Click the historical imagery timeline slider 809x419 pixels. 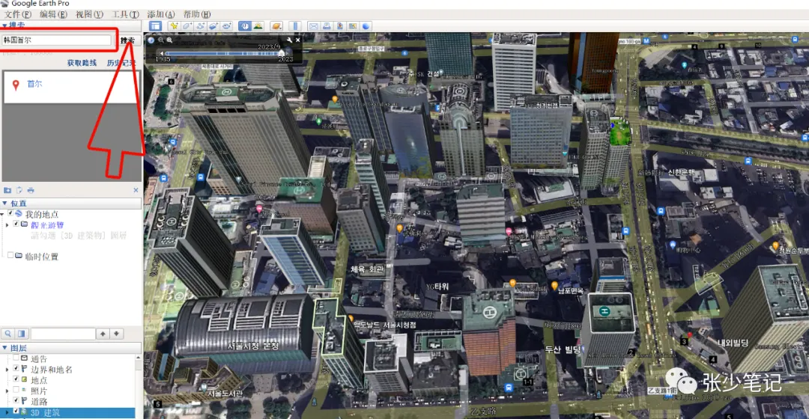coord(223,53)
